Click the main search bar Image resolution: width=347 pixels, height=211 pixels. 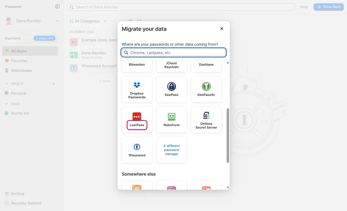click(181, 7)
